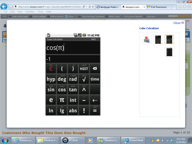Screen dimensions: 192x144
Task: Click the Favorites star icon
Action: click(184, 7)
